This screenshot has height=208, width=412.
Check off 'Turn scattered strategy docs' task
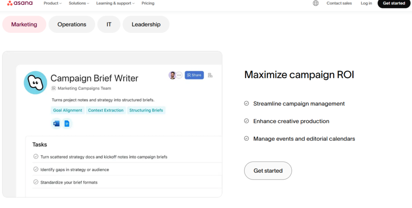tap(36, 157)
